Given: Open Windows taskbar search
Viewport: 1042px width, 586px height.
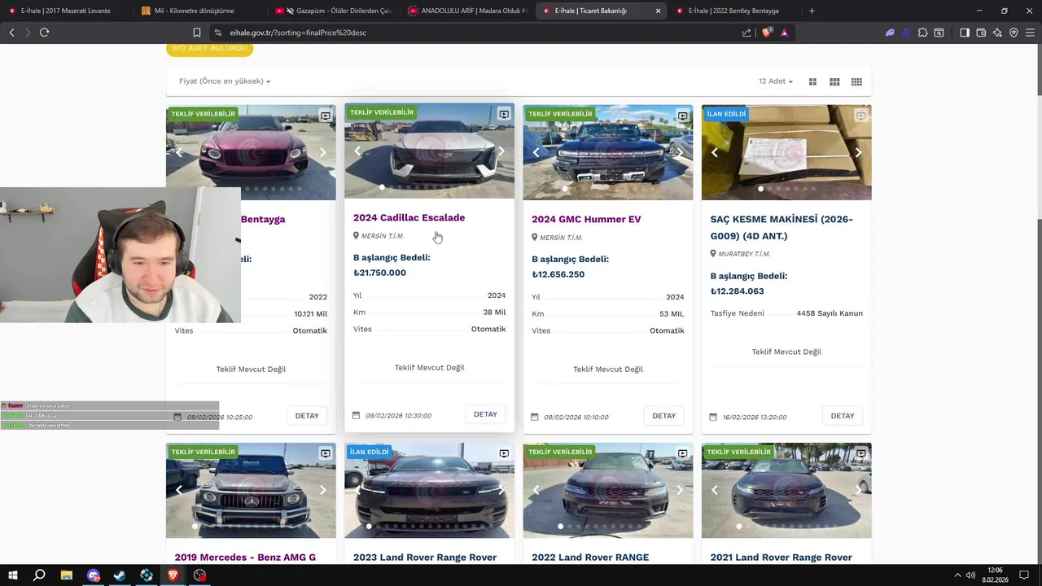Looking at the screenshot, I should [38, 575].
